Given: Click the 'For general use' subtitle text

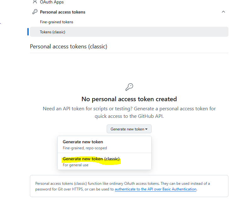Looking at the screenshot, I should pos(76,165).
